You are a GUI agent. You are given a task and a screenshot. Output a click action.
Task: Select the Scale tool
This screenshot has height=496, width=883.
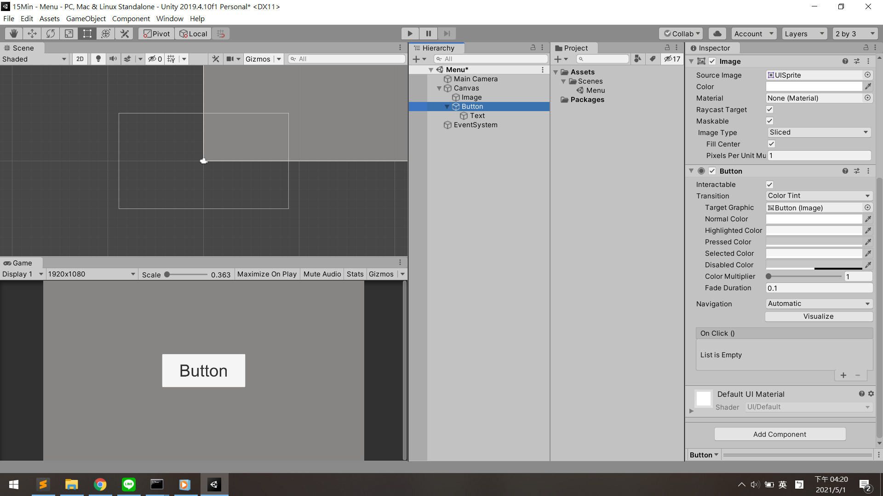(x=69, y=34)
